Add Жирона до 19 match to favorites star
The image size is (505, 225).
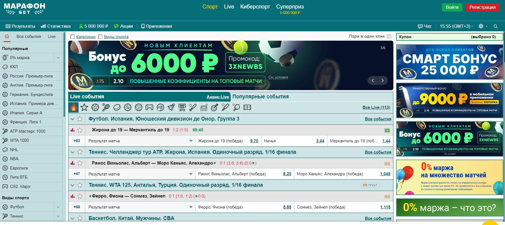[80, 130]
